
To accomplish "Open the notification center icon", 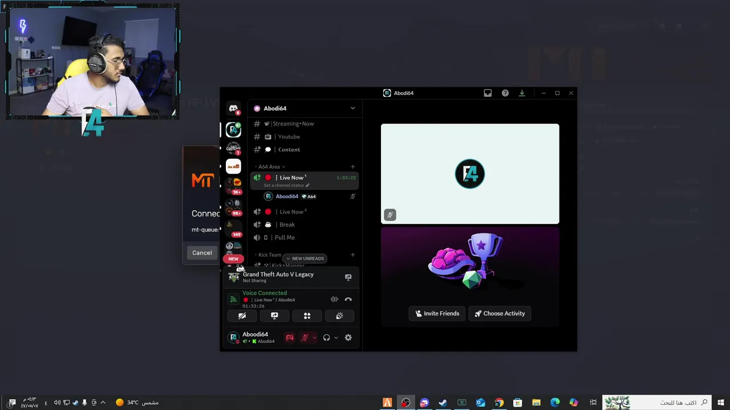I will (12, 403).
